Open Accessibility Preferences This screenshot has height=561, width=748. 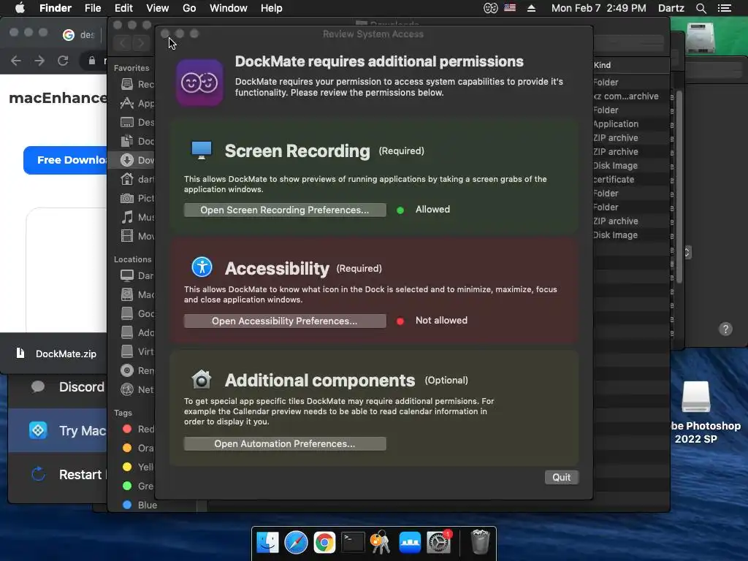pyautogui.click(x=285, y=321)
